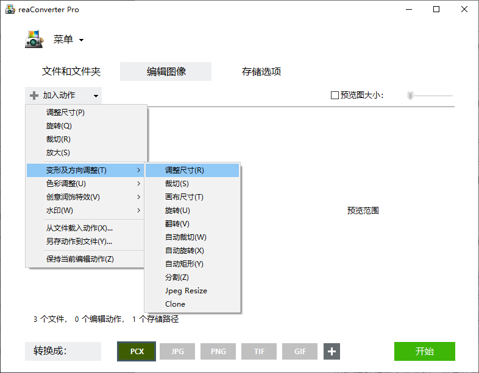Choose the GIF output format button
The width and height of the screenshot is (479, 373).
[300, 351]
